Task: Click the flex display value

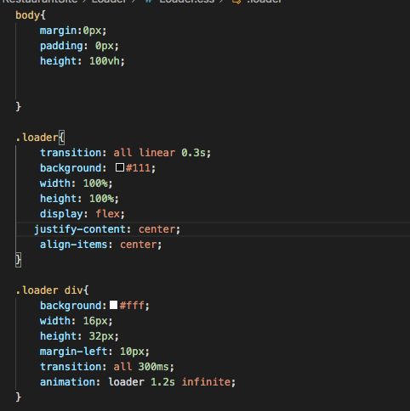Action: (x=108, y=214)
